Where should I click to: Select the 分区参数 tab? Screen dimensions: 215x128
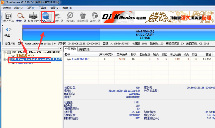tap(70, 49)
